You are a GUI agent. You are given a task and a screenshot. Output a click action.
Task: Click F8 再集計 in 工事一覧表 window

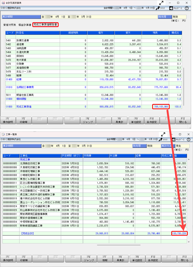click(x=121, y=259)
